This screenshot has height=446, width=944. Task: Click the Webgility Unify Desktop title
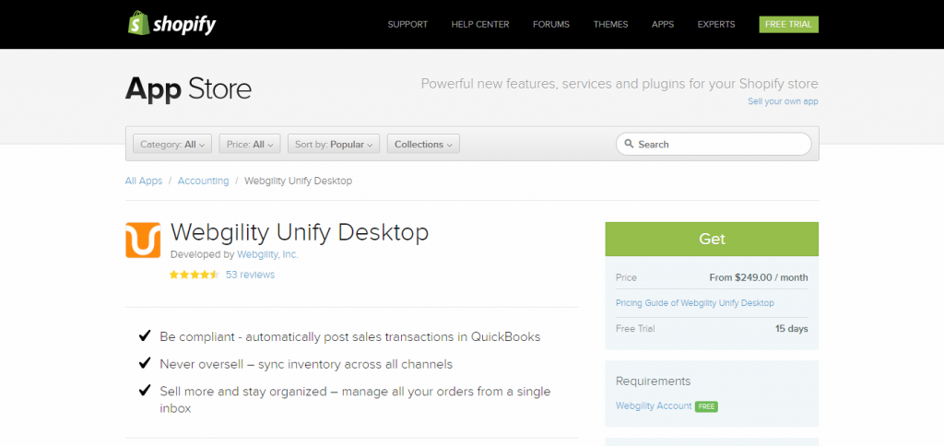[300, 232]
